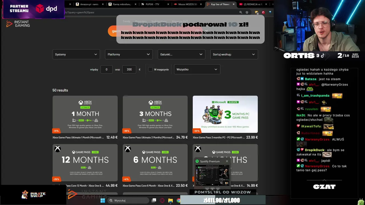Click the Batsza username in chat
Image resolution: width=365 pixels, height=205 pixels.
(311, 79)
